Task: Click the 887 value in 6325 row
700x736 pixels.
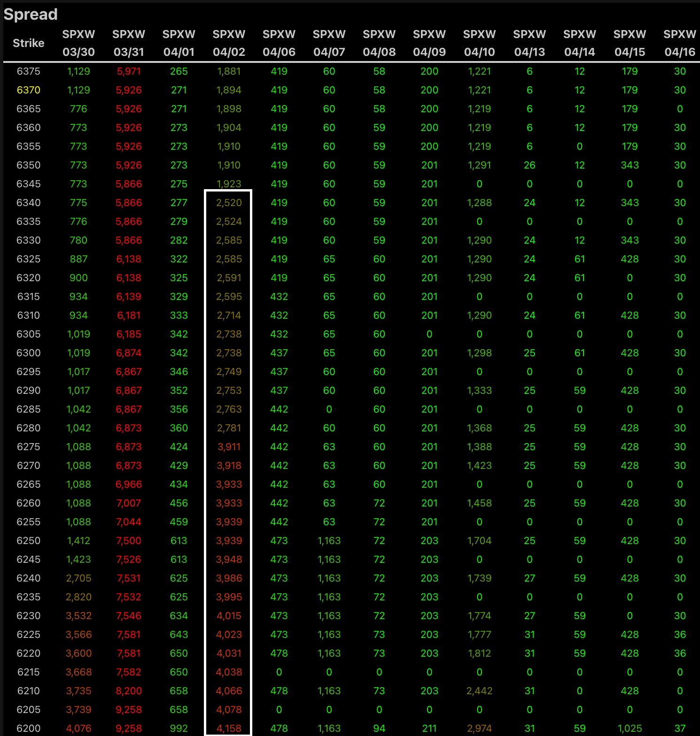Action: [78, 259]
